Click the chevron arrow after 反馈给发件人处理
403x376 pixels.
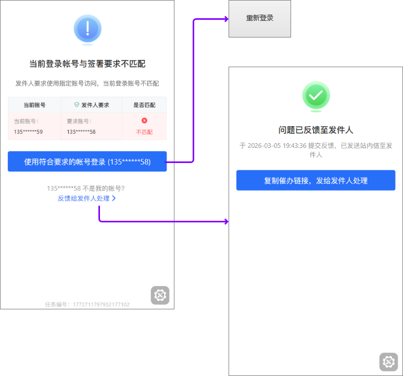[x=114, y=198]
